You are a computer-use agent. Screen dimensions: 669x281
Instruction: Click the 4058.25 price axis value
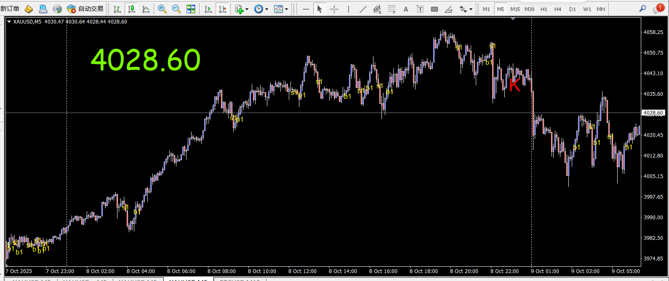click(653, 32)
